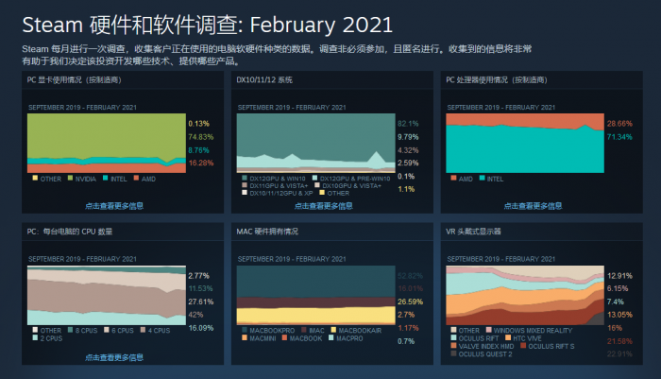Open more info link under PC graphics card chart
The width and height of the screenshot is (661, 379).
(x=114, y=206)
